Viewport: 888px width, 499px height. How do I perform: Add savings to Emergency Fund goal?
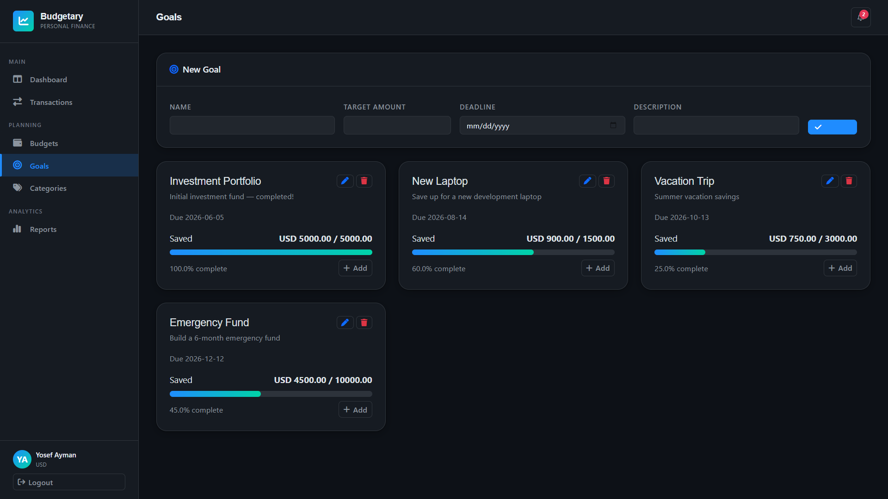tap(355, 410)
